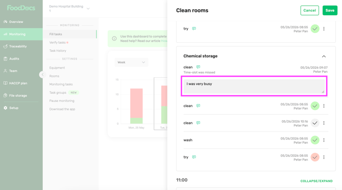The image size is (342, 190).
Task: Collapse the Chemical storage section
Action: tap(324, 57)
